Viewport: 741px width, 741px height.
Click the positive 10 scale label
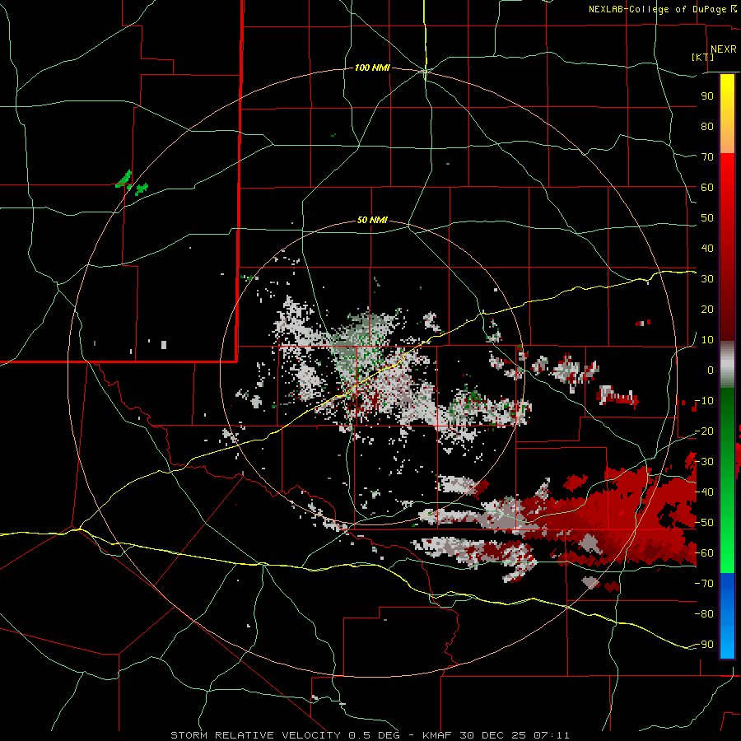click(x=707, y=340)
